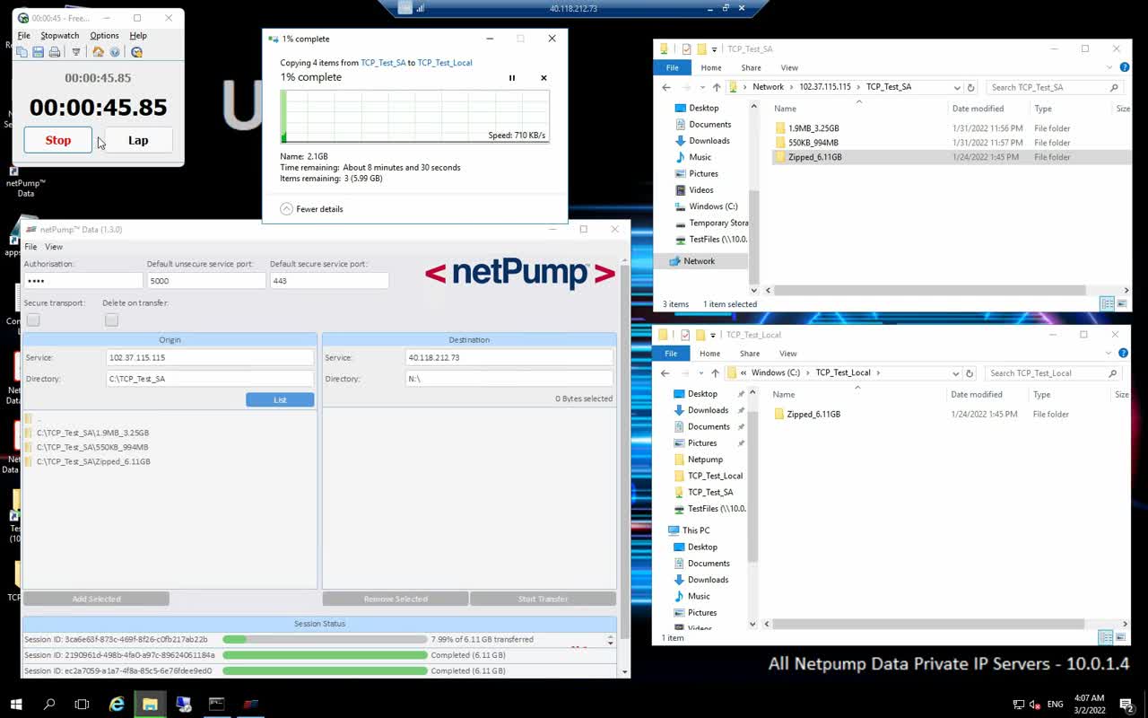Select C:\TCP_Test_SA\Zipped_6.11GB in origin list

pos(93,461)
